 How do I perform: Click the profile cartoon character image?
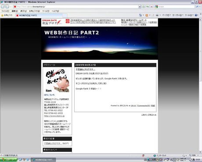(x=57, y=81)
